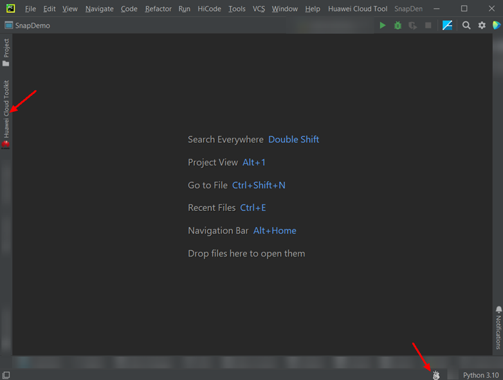Click Drop files here to open them
Screen dimensions: 503x380
pyautogui.click(x=246, y=253)
